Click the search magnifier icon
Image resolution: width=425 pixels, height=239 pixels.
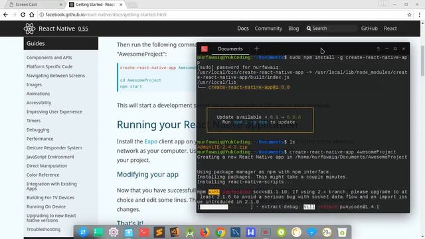pos(309,29)
